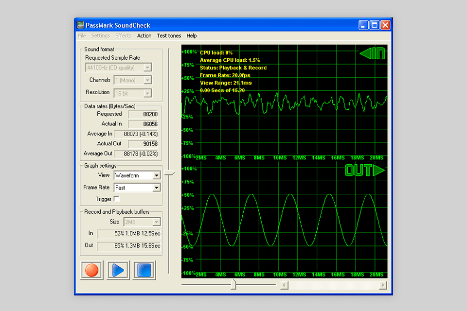Screen dimensions: 467x311
Task: Click the 'Average CPU load: 1.5%' text
Action: 230,60
